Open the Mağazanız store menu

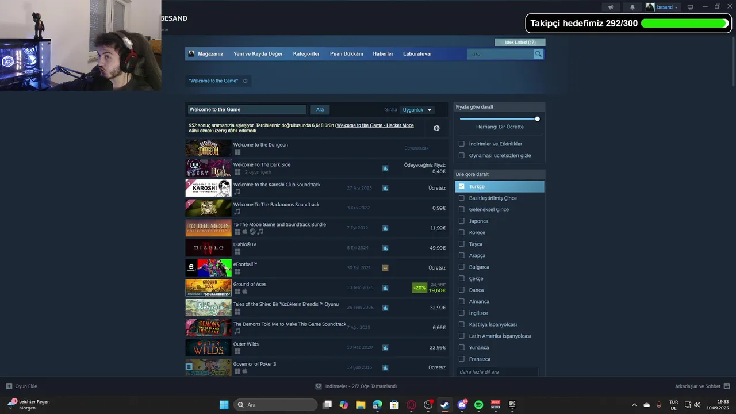pyautogui.click(x=210, y=54)
